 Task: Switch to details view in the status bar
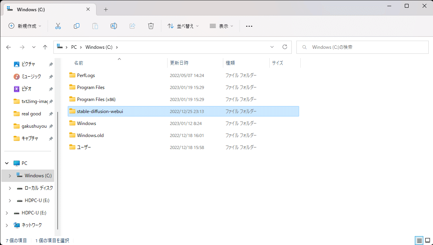click(419, 241)
